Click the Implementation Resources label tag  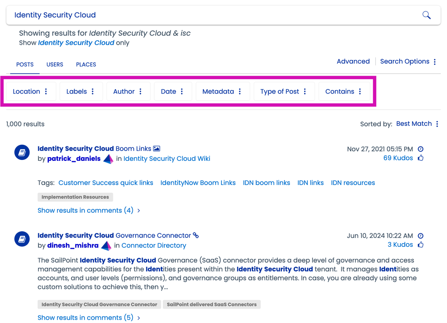(x=75, y=197)
